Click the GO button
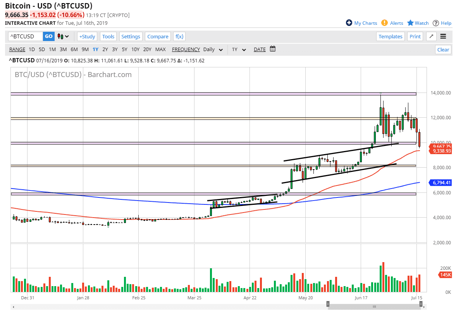The image size is (456, 314). 49,36
